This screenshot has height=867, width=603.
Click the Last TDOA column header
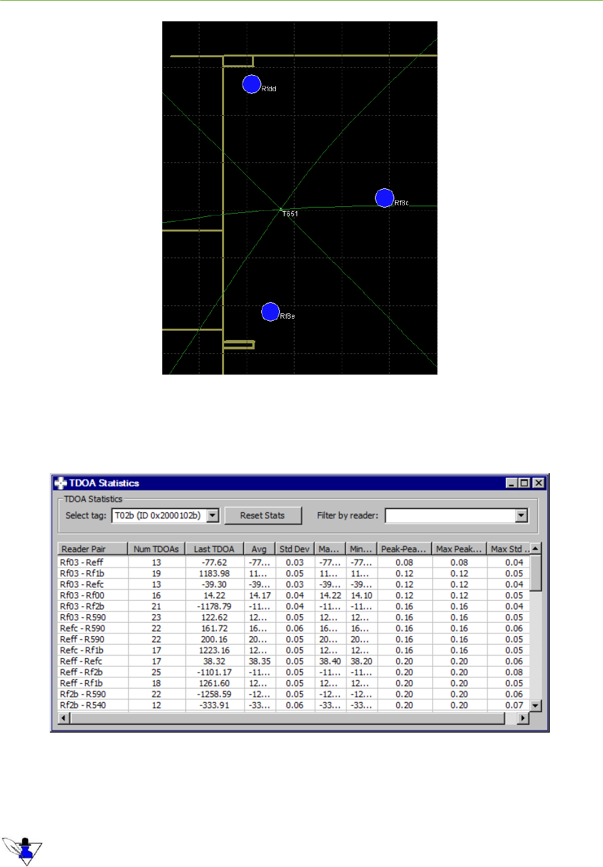point(214,549)
